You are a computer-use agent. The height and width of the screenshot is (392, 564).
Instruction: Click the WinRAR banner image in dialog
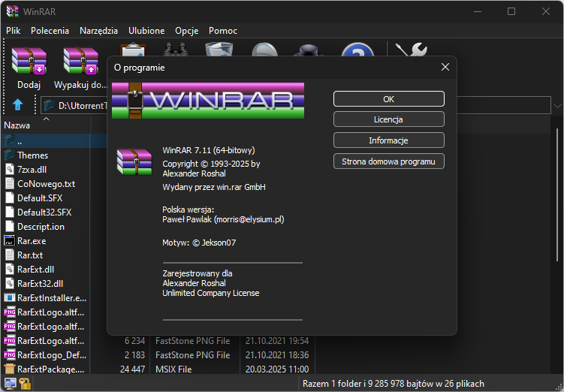(208, 101)
